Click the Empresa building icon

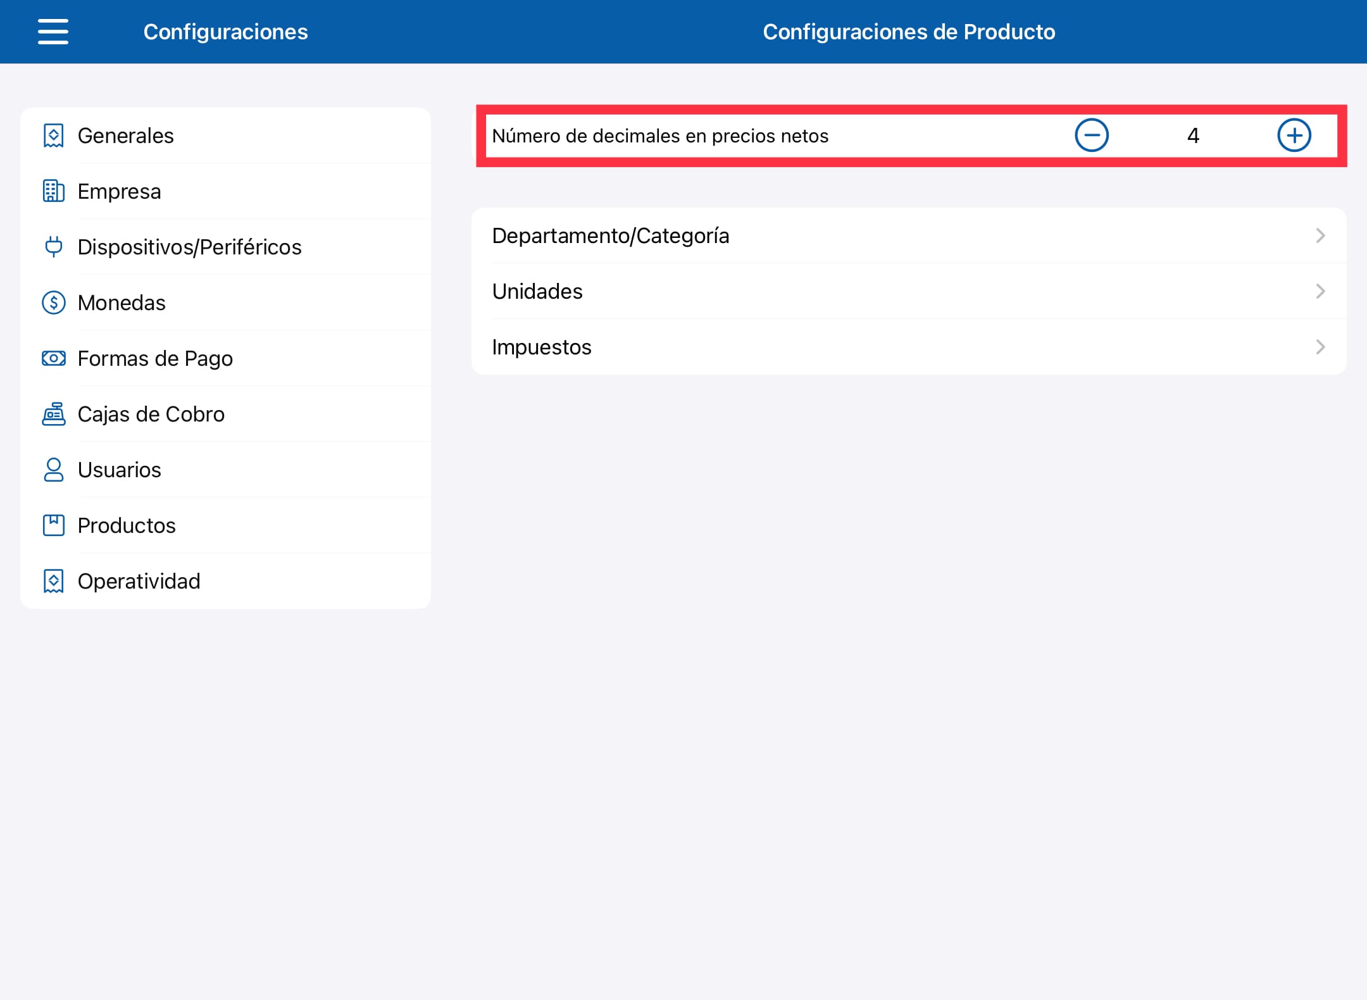pos(54,191)
